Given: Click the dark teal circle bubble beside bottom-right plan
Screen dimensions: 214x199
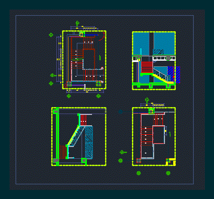Looking at the screenshot, I should (121, 111).
